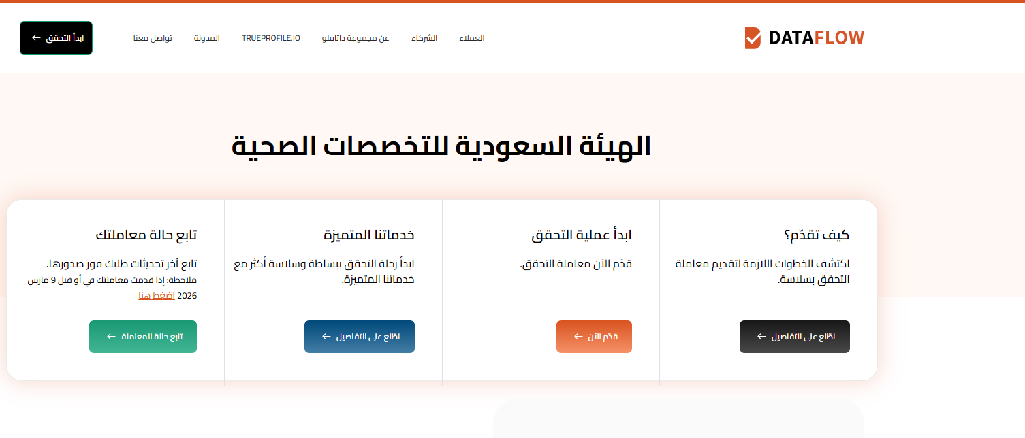
Task: Select the الشركاء navigation item
Action: pos(424,38)
